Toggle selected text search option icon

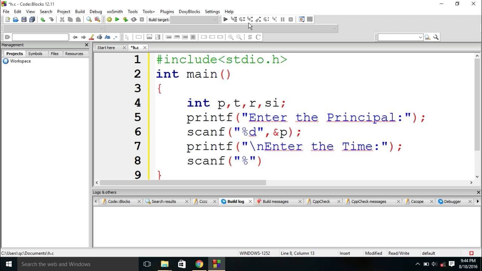pos(99,37)
